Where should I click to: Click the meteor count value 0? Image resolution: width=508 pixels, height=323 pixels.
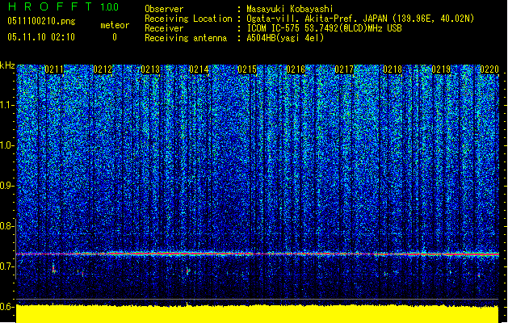[x=115, y=37]
